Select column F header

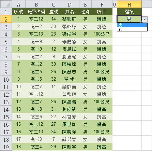(102, 4)
